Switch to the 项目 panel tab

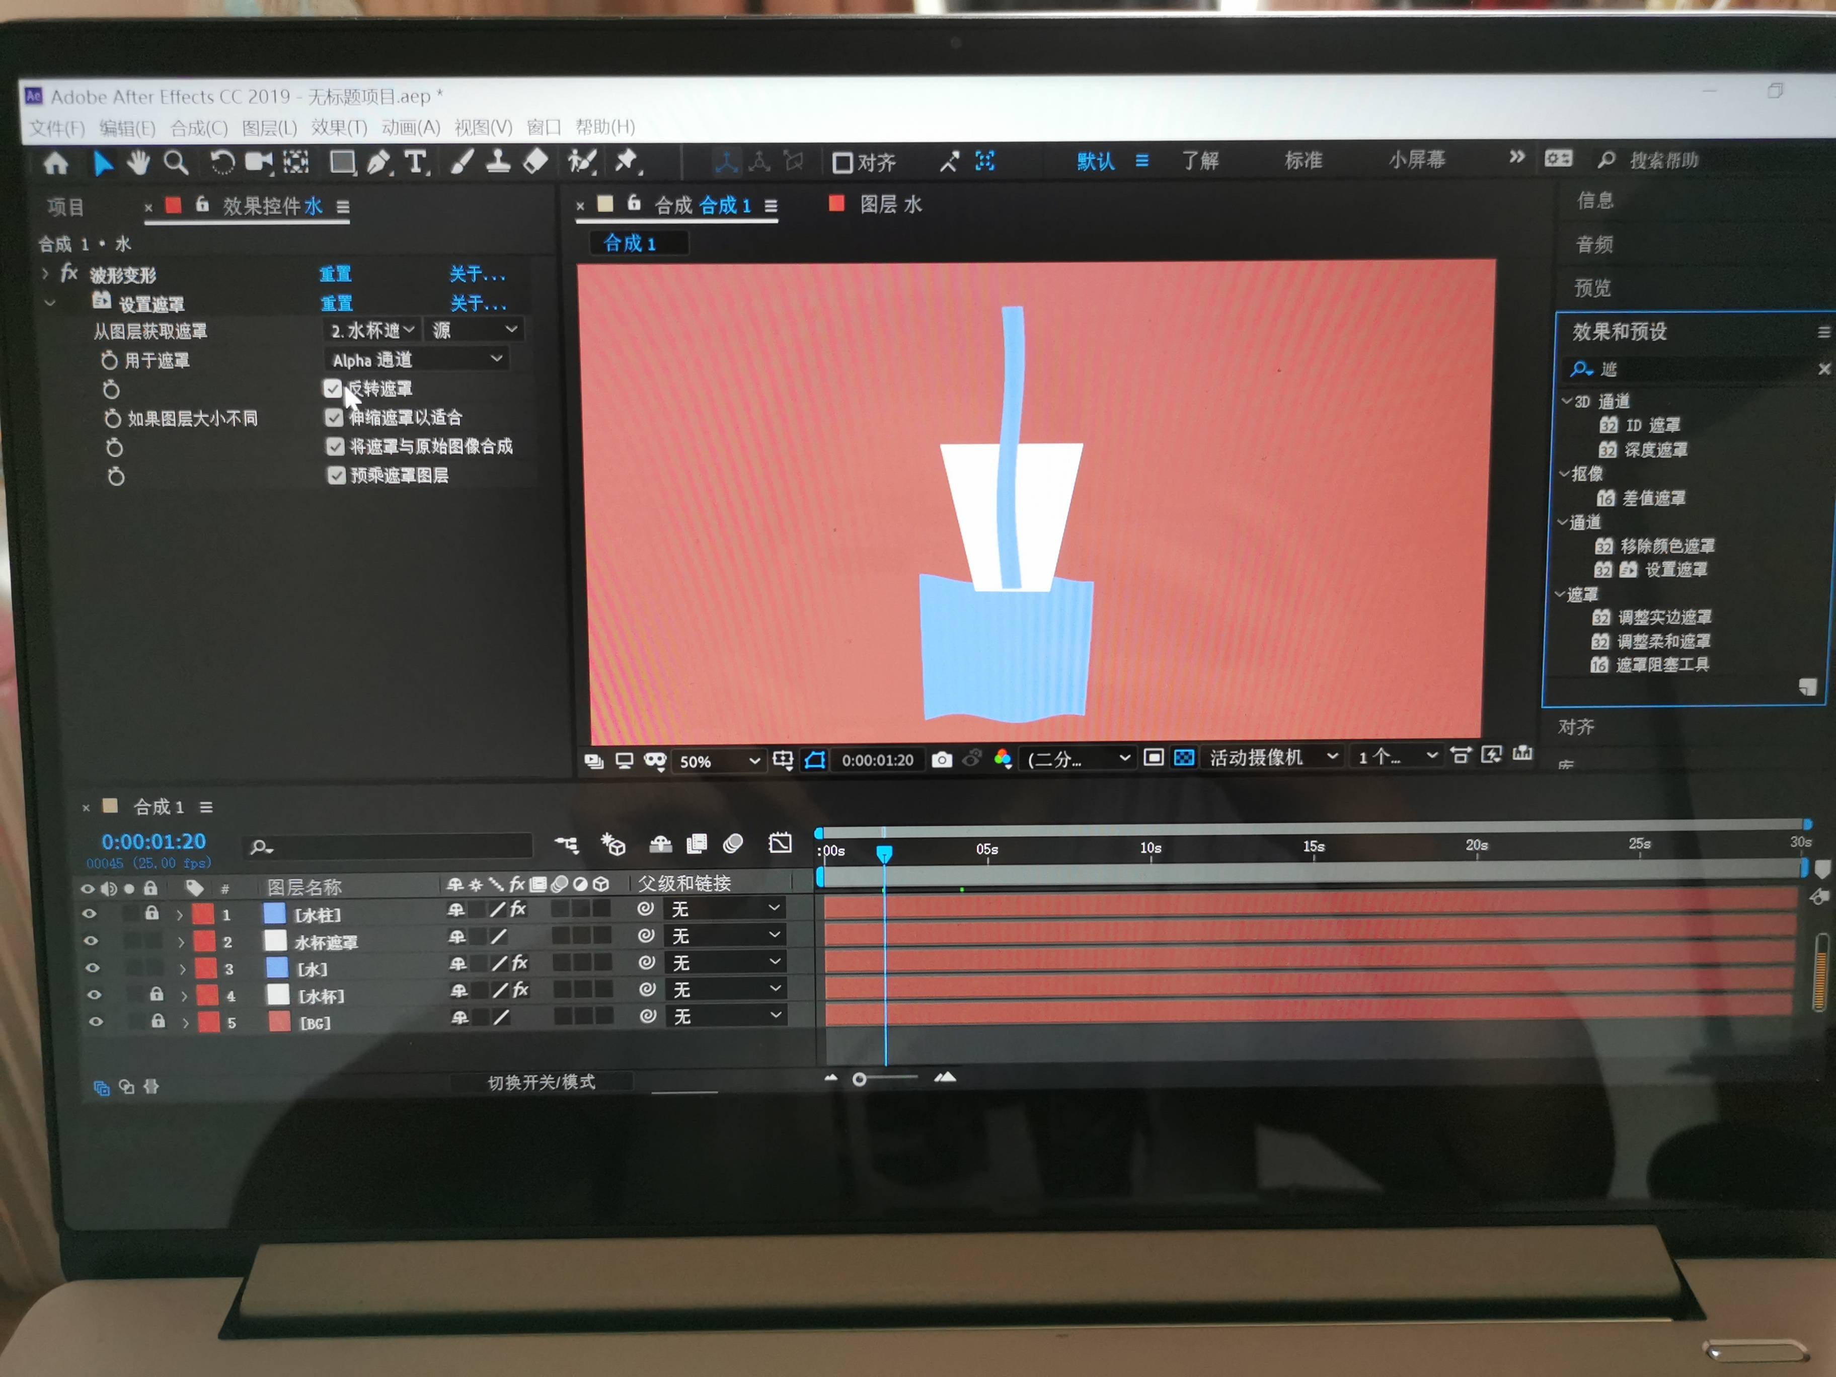pyautogui.click(x=65, y=207)
